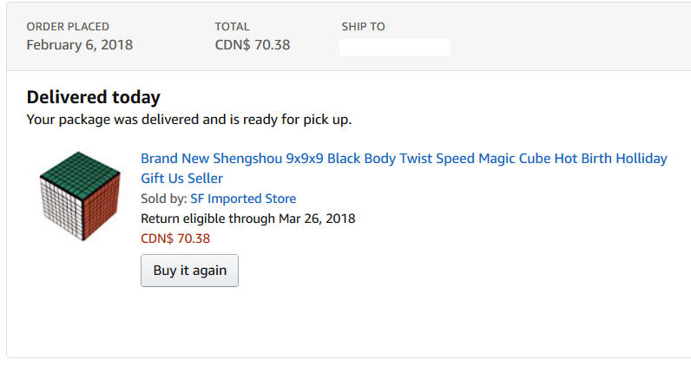The image size is (691, 366).
Task: Click the "Sold by:" label
Action: point(164,199)
